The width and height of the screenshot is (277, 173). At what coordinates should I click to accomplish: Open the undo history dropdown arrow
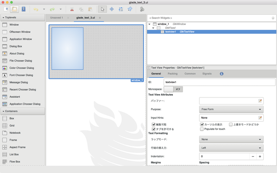point(44,9)
